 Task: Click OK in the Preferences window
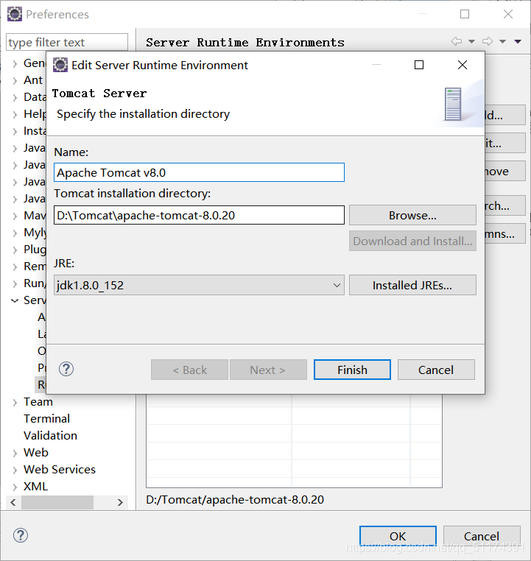tap(398, 536)
